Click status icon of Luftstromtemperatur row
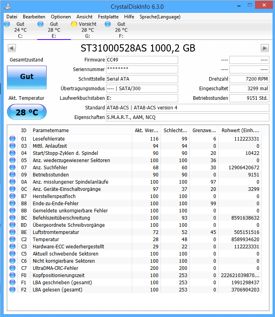The image size is (275, 317). pyautogui.click(x=12, y=232)
